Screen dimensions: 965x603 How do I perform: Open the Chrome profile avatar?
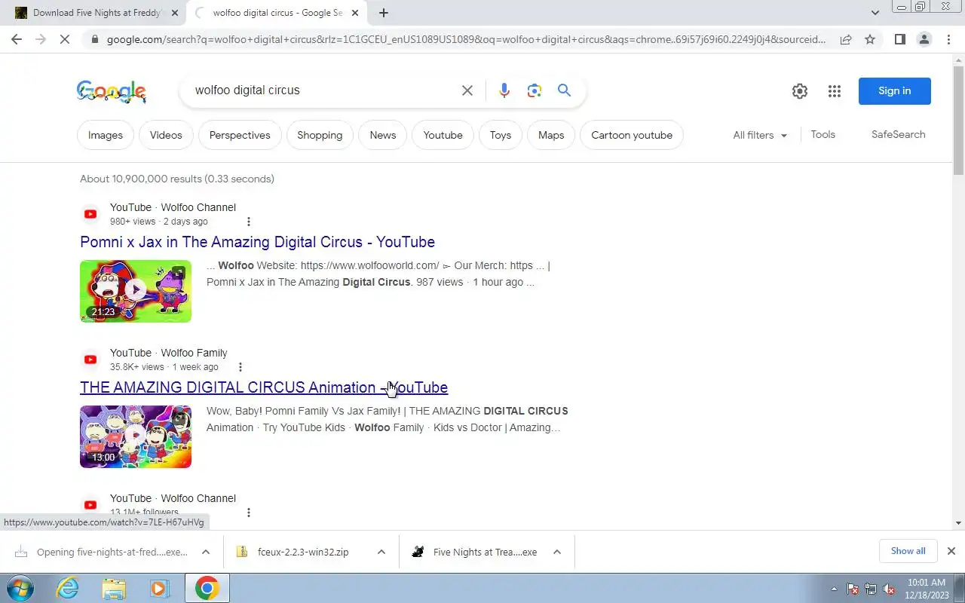pos(924,39)
